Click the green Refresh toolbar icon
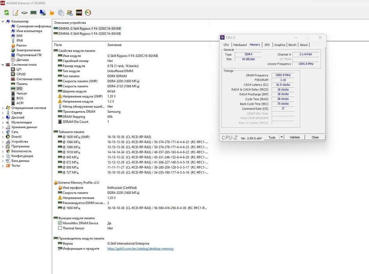Image resolution: width=369 pixels, height=274 pixels. [x=7, y=13]
